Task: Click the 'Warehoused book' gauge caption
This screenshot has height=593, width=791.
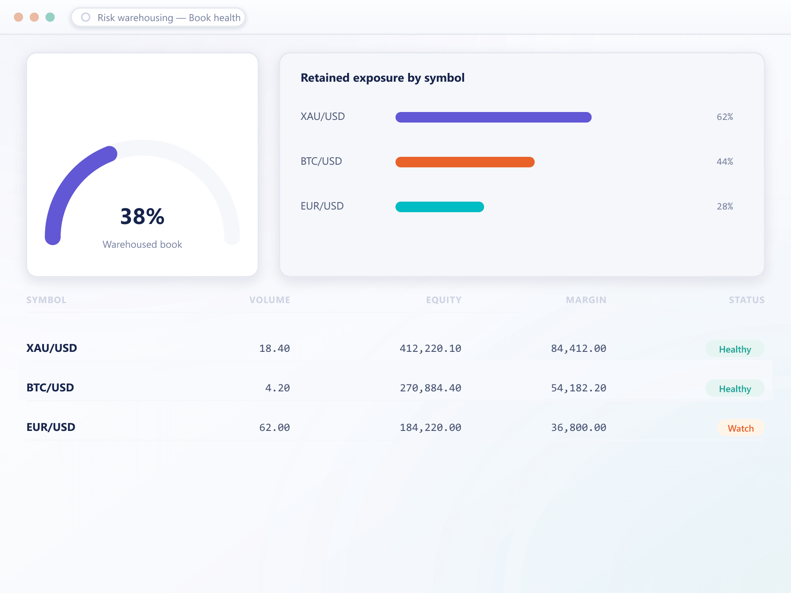Action: [142, 244]
